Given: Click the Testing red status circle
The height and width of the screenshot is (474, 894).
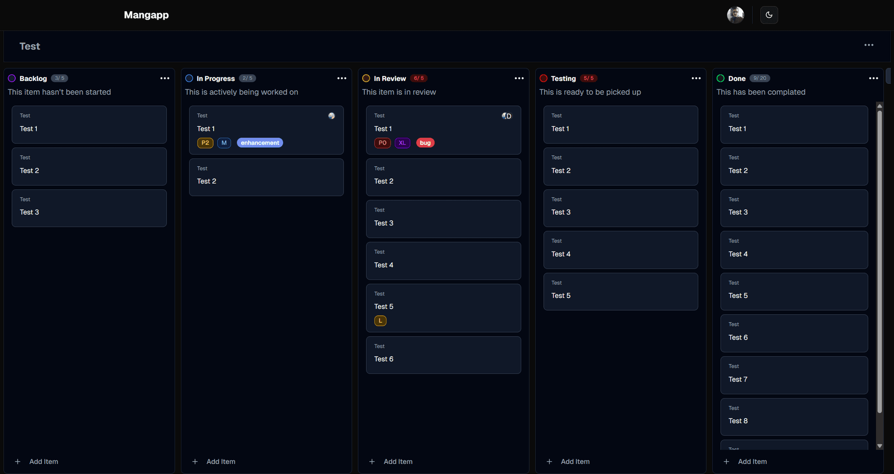Looking at the screenshot, I should click(544, 78).
